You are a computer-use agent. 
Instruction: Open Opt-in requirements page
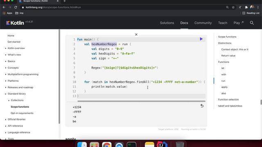pos(22,113)
